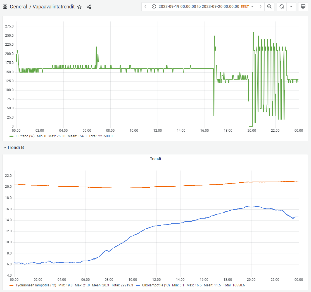
Task: Collapse the Trendi B row
Action: (4, 148)
